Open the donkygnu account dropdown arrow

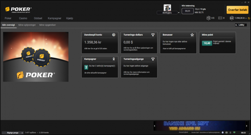pyautogui.click(x=179, y=13)
